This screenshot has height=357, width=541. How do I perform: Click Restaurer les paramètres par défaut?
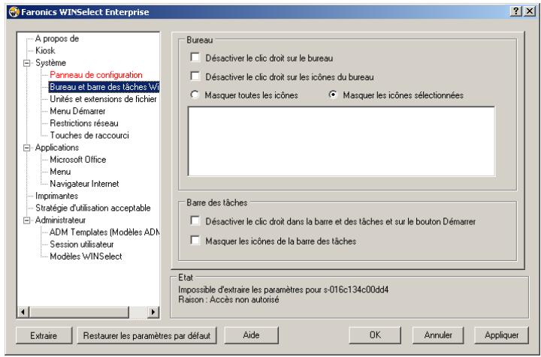pyautogui.click(x=147, y=335)
